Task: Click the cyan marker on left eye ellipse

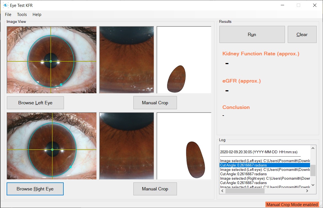Action: point(61,84)
